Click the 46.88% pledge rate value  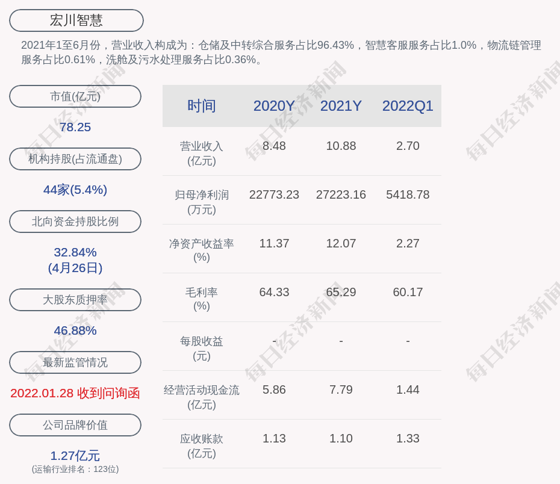[x=75, y=330]
